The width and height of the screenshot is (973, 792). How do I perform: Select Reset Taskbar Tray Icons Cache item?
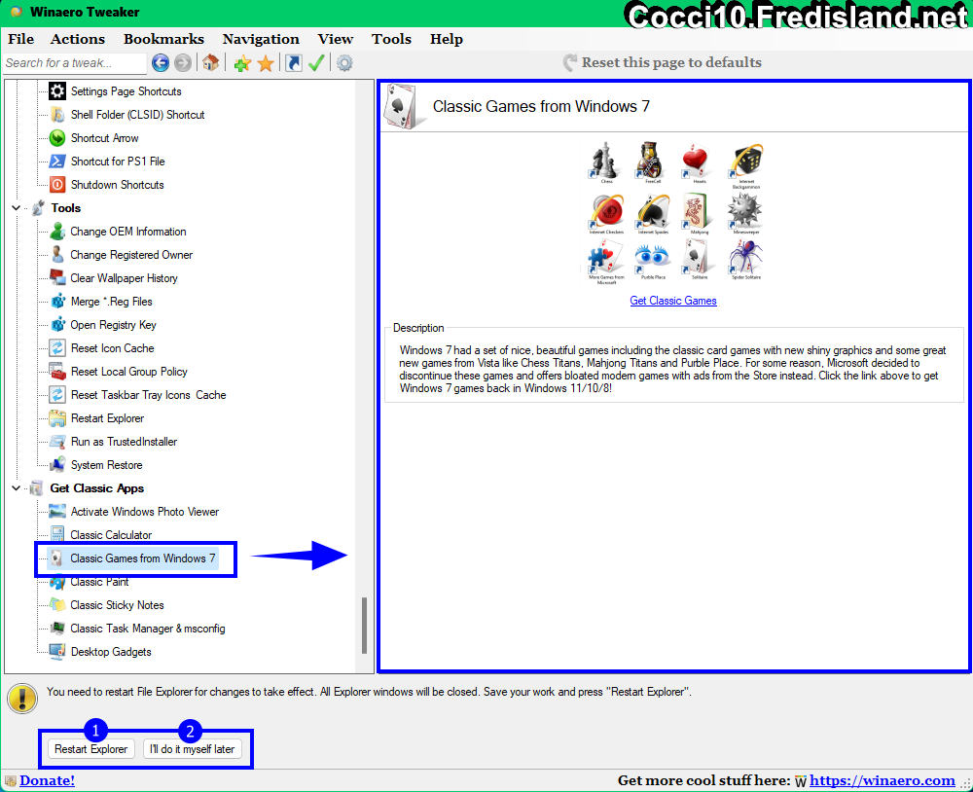click(148, 395)
